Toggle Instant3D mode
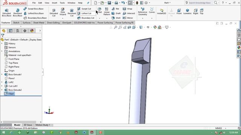 pyautogui.click(x=162, y=12)
